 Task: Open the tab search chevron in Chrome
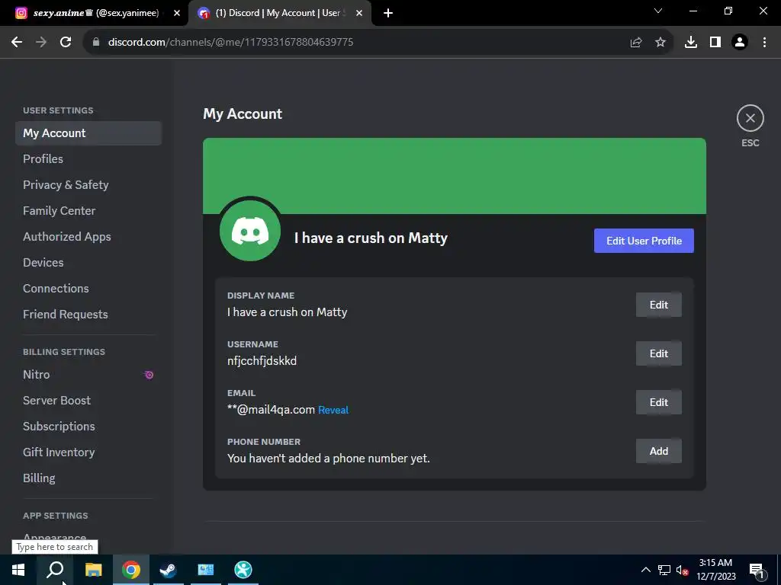click(x=658, y=11)
